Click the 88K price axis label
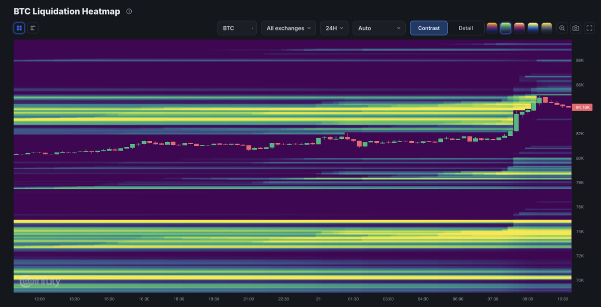 tap(580, 61)
